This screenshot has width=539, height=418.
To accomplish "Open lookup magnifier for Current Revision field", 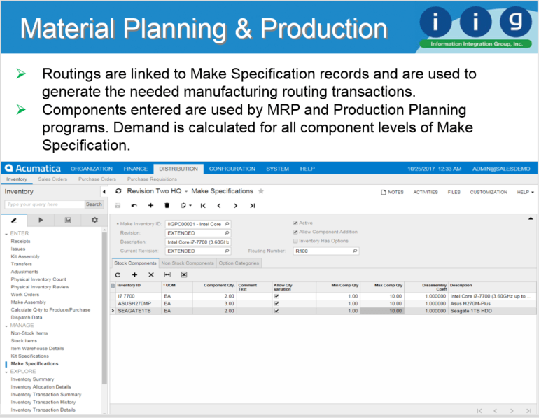I will tap(227, 251).
